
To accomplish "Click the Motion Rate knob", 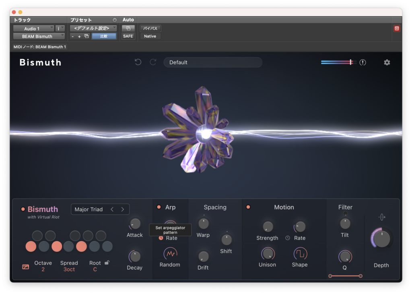I will 300,226.
